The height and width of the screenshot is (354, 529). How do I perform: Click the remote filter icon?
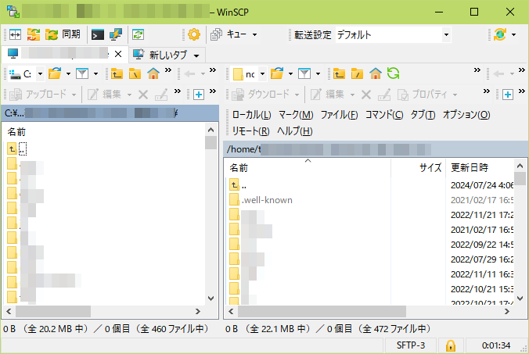[304, 73]
